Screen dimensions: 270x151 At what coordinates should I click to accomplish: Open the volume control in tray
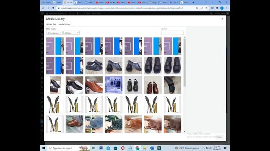[211, 148]
